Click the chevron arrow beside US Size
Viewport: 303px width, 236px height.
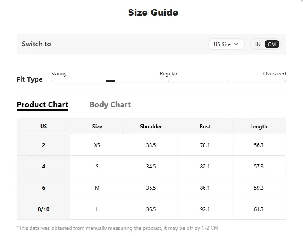click(x=236, y=44)
